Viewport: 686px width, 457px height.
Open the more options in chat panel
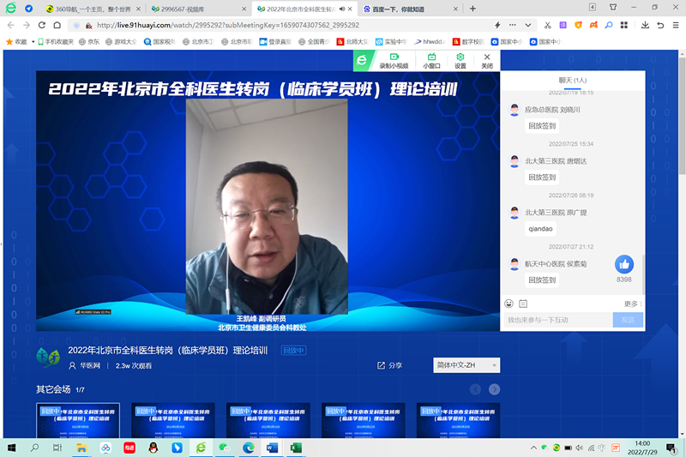(633, 304)
